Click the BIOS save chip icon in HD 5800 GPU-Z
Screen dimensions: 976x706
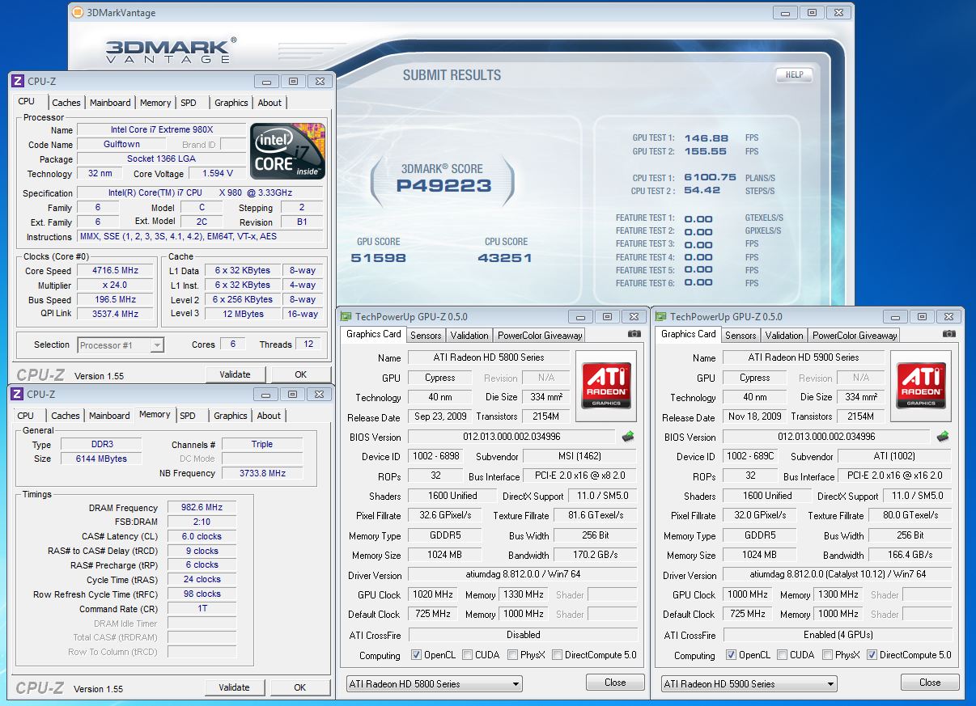(628, 437)
